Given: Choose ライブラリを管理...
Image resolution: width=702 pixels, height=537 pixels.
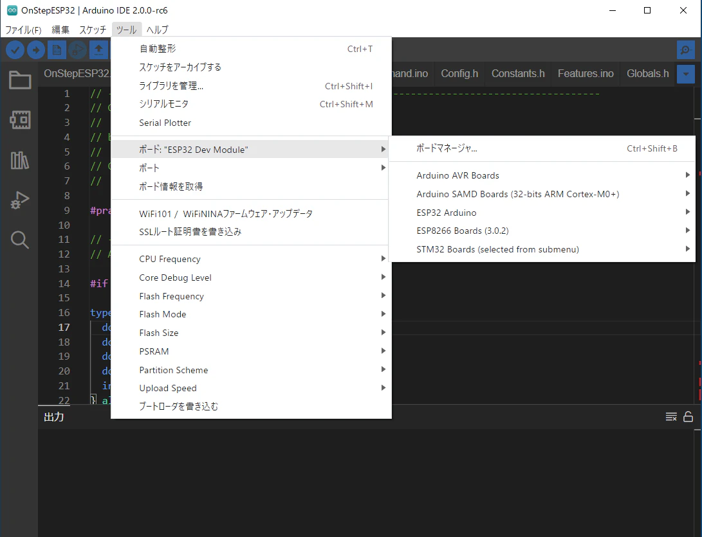Looking at the screenshot, I should pos(251,86).
